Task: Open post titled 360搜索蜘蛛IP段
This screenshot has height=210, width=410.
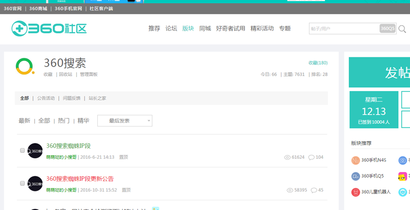Action: pyautogui.click(x=69, y=146)
